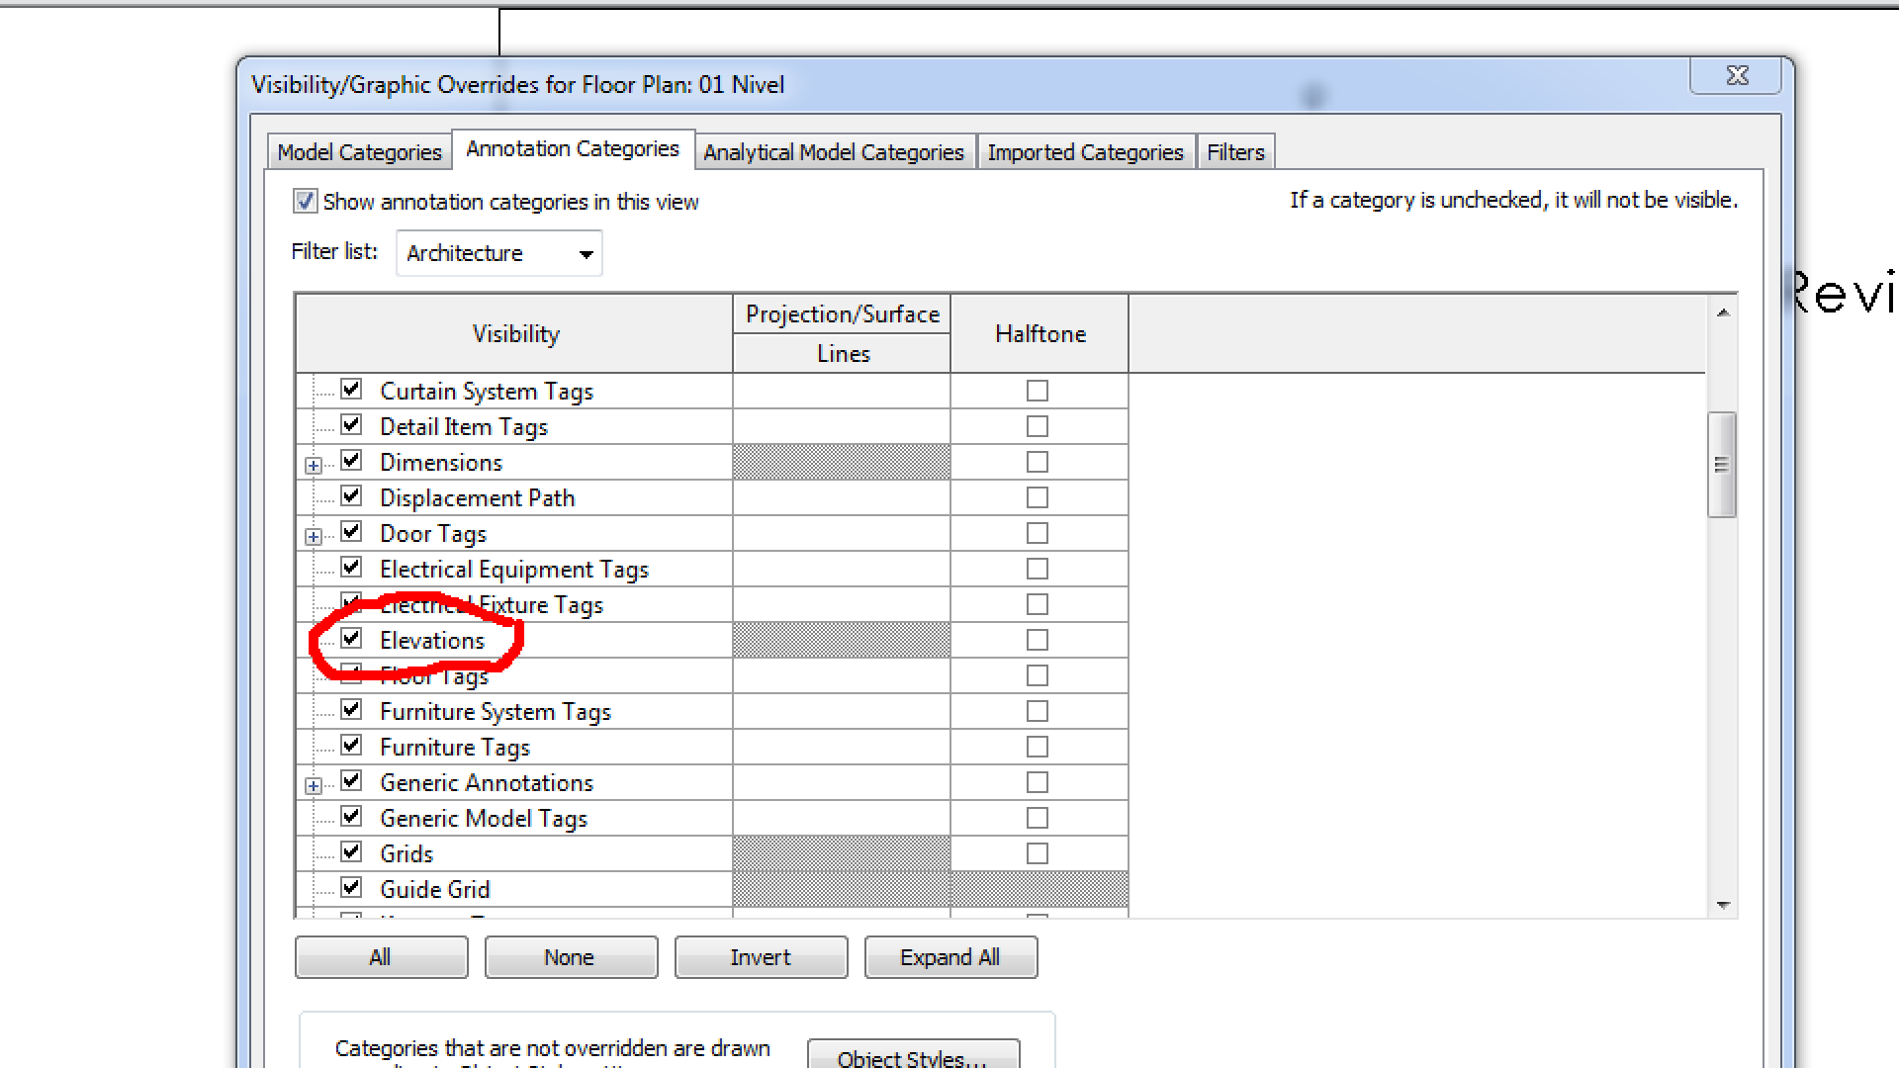This screenshot has width=1899, height=1068.
Task: Select the Filters tab
Action: [x=1233, y=152]
